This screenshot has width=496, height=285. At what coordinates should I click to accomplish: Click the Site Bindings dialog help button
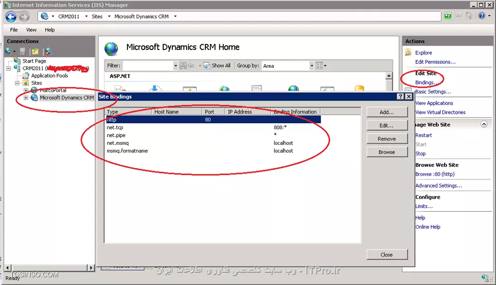pos(401,96)
